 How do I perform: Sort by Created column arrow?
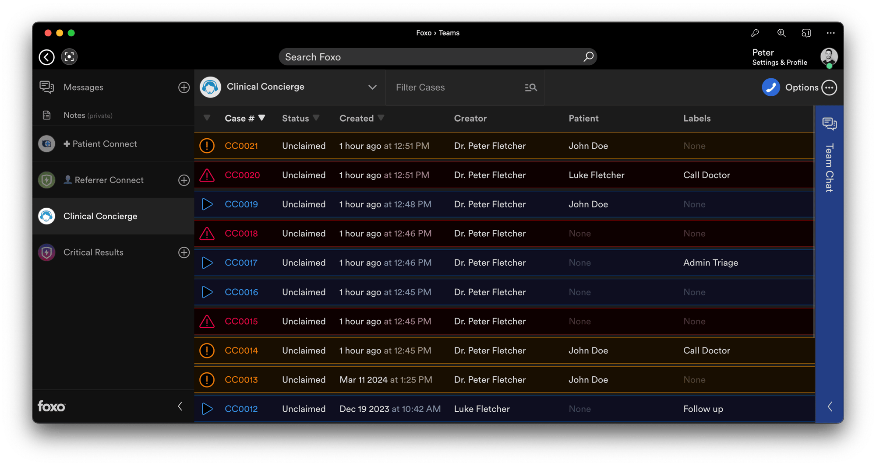click(381, 118)
